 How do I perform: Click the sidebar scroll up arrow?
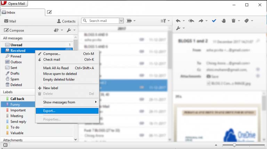(x=75, y=37)
